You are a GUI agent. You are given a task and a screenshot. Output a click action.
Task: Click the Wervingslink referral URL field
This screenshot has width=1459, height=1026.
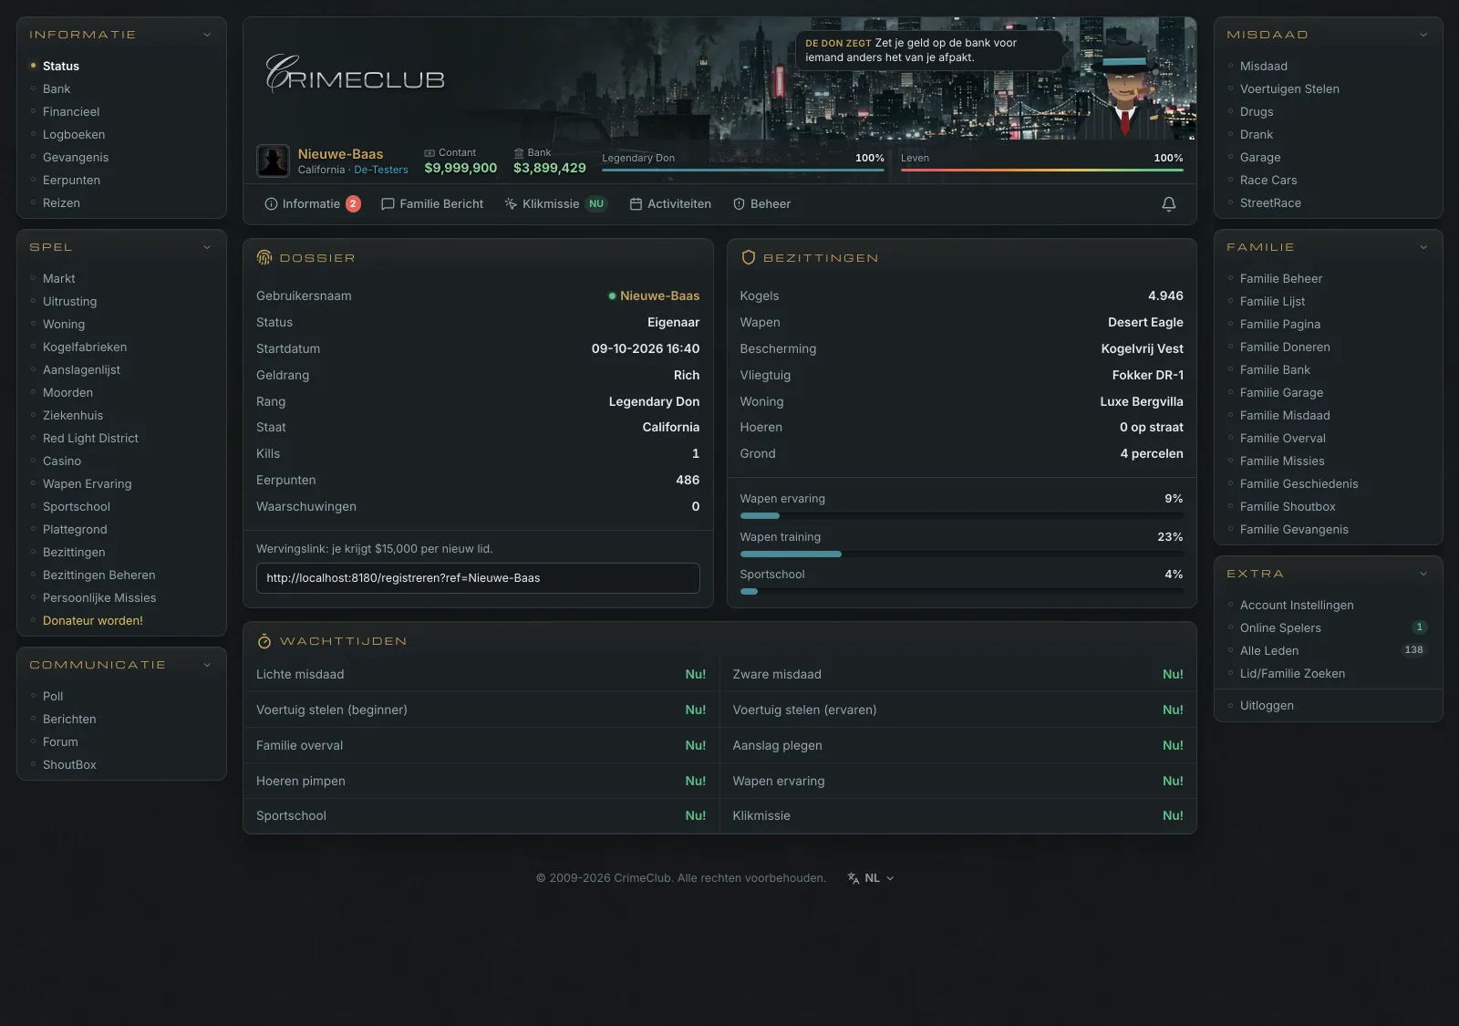pyautogui.click(x=478, y=578)
